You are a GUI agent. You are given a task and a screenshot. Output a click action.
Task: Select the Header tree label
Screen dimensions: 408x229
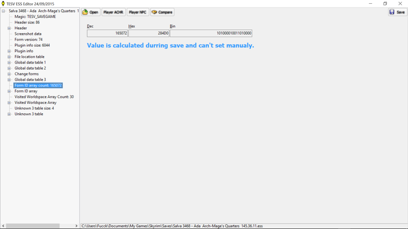tap(21, 28)
